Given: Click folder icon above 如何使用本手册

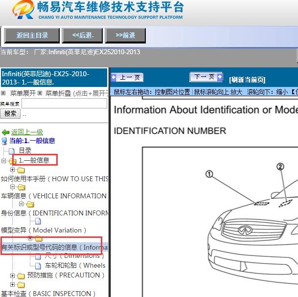Looking at the screenshot, I should pyautogui.click(x=21, y=170).
